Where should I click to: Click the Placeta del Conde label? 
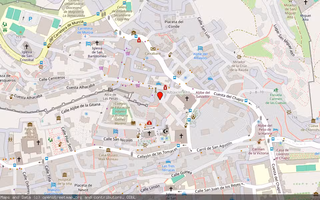pos(174,24)
